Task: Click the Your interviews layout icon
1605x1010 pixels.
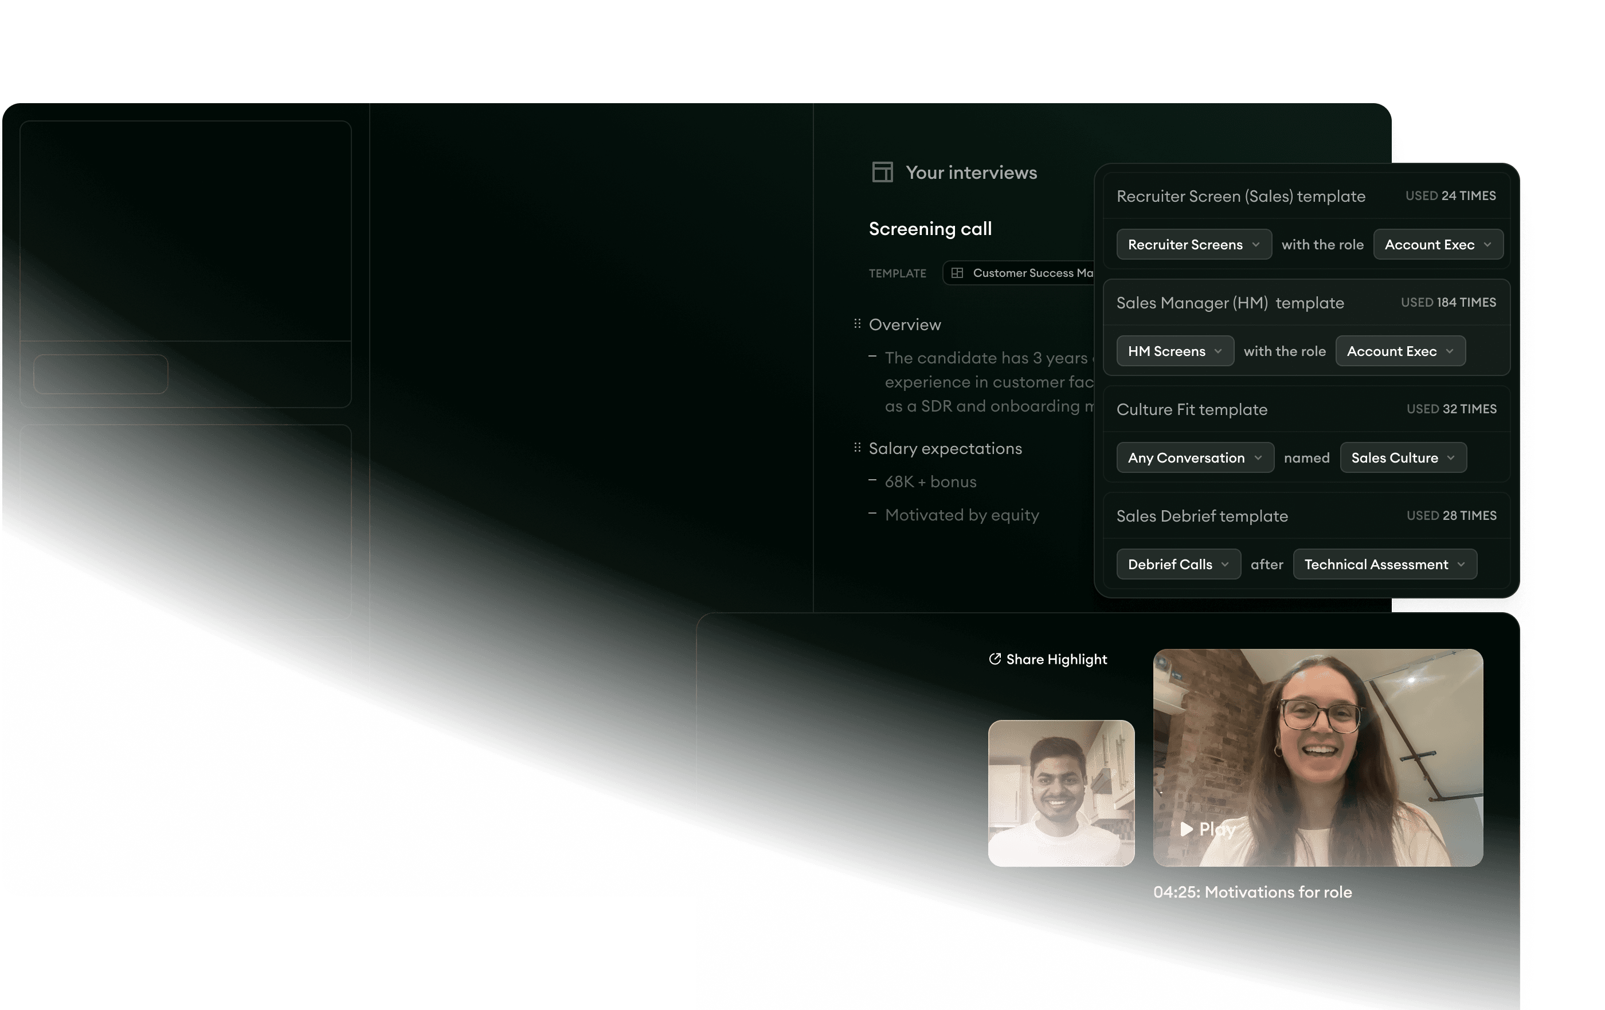Action: [882, 172]
